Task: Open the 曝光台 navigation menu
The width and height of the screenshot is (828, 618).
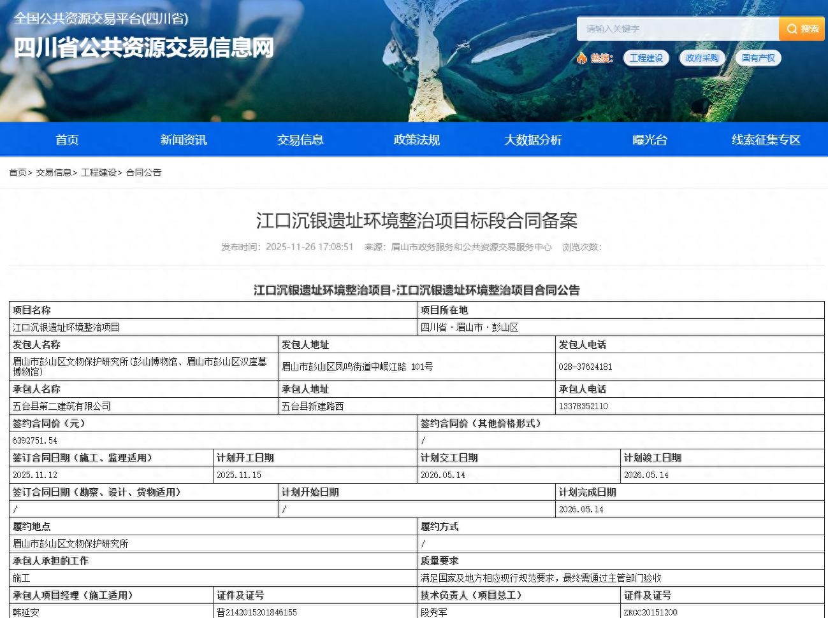Action: pos(649,139)
